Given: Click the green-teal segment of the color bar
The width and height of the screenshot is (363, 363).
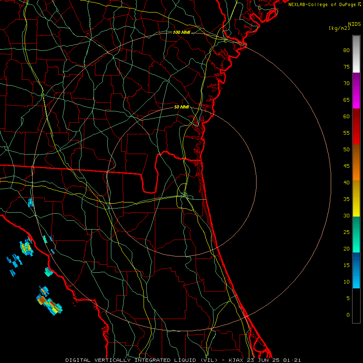Looking at the screenshot, I should [x=356, y=234].
